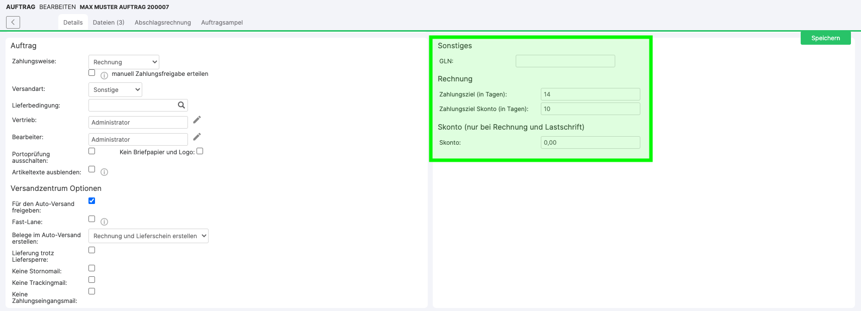Switch to the Dateien (3) tab
The image size is (861, 311).
coord(109,23)
